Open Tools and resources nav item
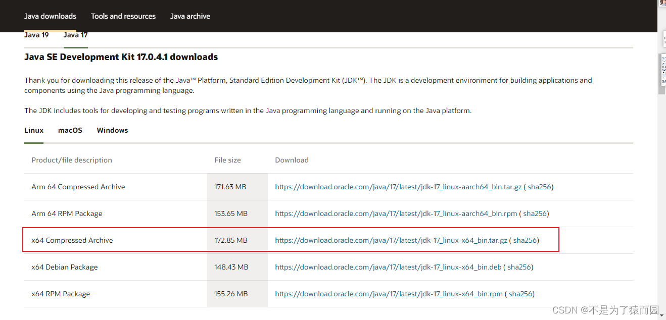Viewport: 666px width, 320px height. (123, 16)
